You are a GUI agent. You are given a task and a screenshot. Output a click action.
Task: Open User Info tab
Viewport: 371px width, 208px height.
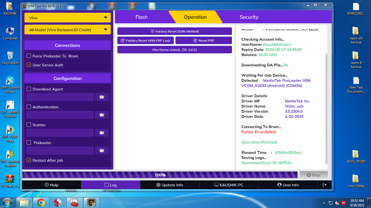(x=288, y=185)
